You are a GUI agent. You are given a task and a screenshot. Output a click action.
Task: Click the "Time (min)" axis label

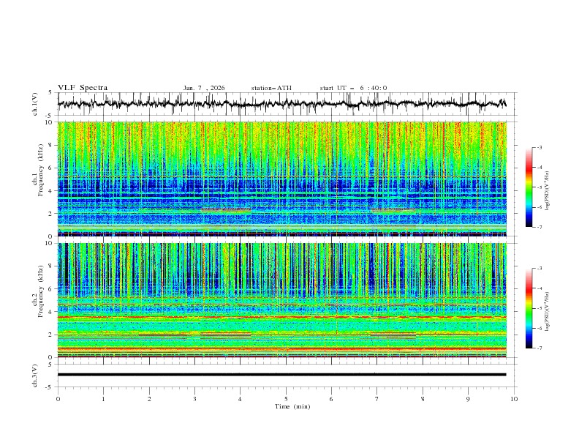[292, 406]
